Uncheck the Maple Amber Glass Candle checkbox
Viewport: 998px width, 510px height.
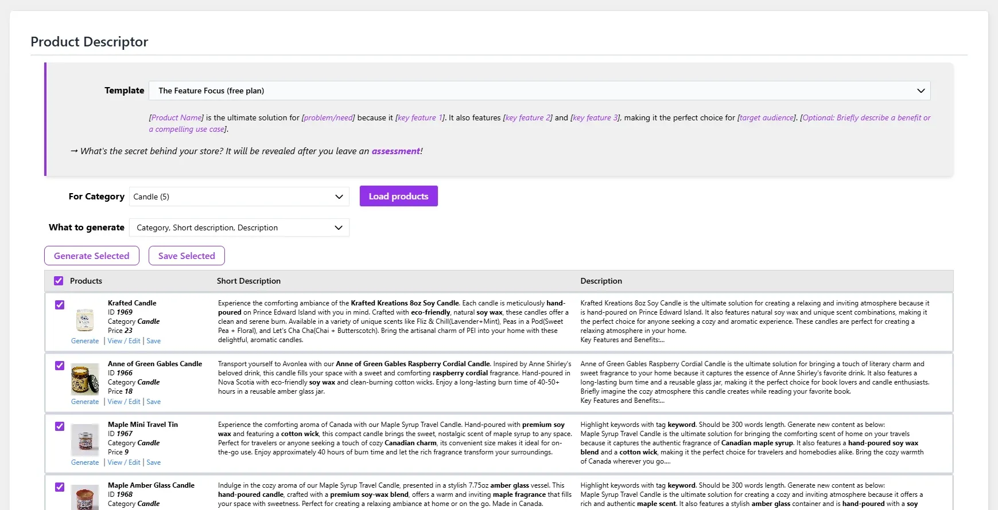click(x=60, y=487)
